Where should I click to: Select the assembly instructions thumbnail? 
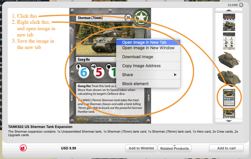229,41
